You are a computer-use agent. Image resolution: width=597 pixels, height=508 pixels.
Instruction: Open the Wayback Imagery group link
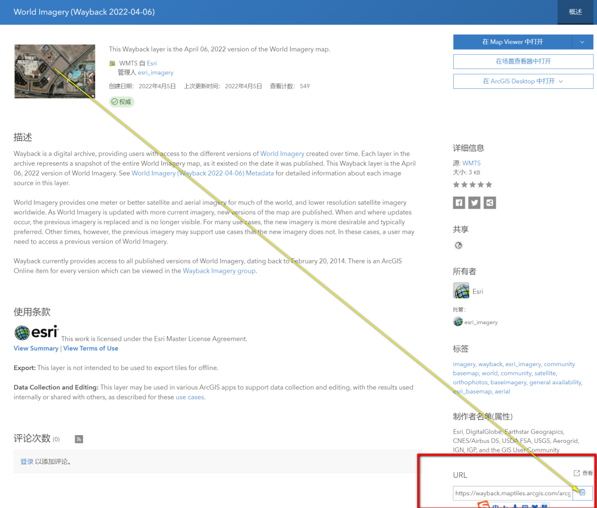click(x=219, y=271)
